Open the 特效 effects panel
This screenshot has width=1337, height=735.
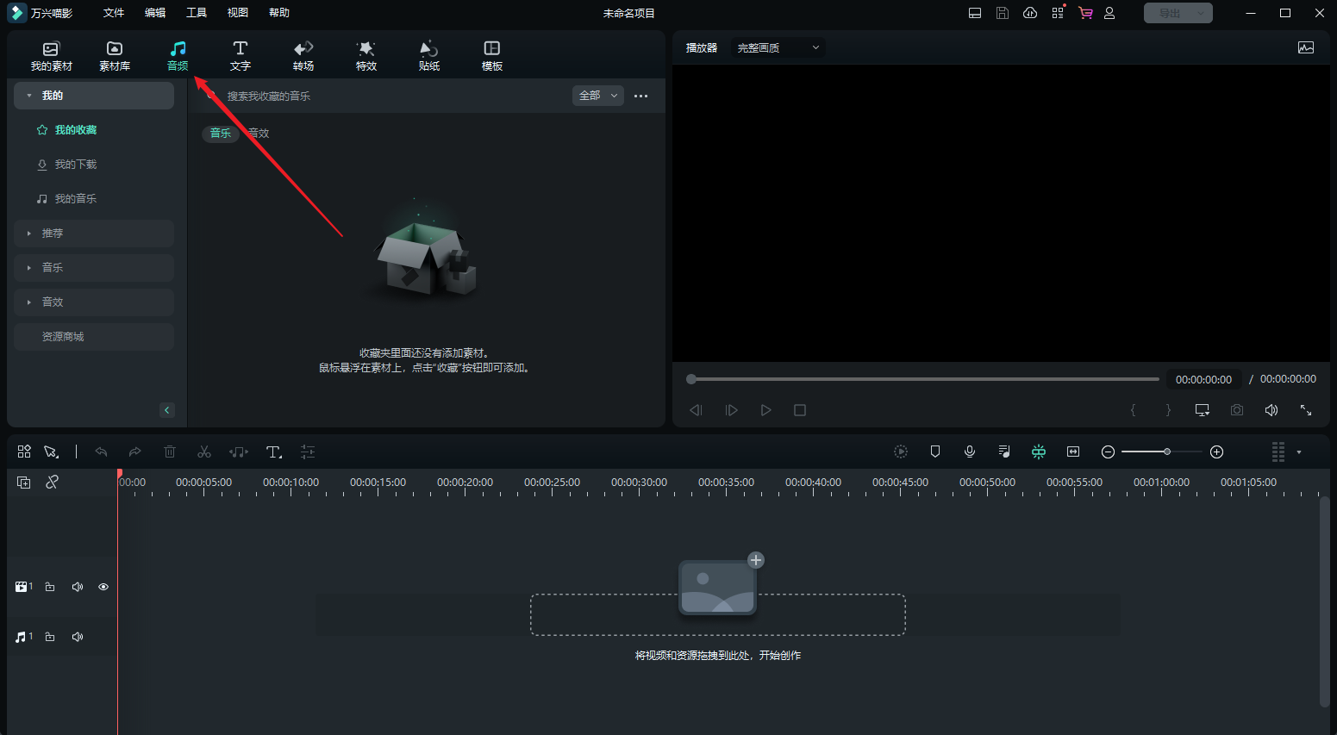click(x=365, y=55)
